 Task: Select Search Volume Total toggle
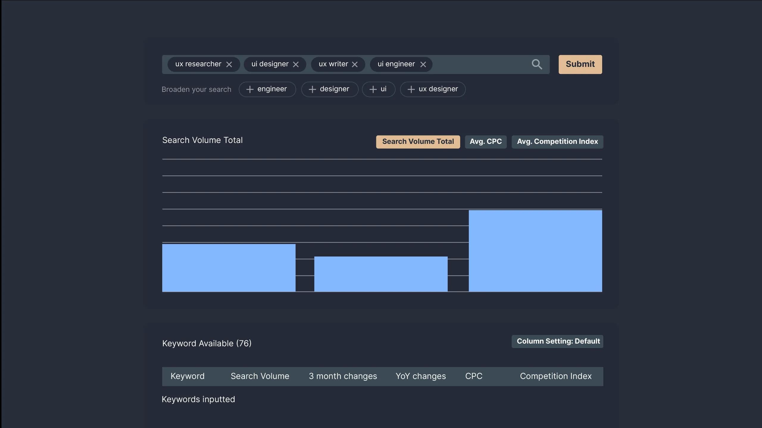(x=418, y=141)
